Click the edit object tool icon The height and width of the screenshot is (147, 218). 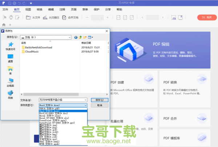click(x=17, y=17)
